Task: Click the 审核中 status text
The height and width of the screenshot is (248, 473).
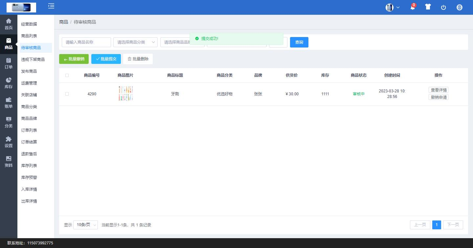Action: click(359, 94)
